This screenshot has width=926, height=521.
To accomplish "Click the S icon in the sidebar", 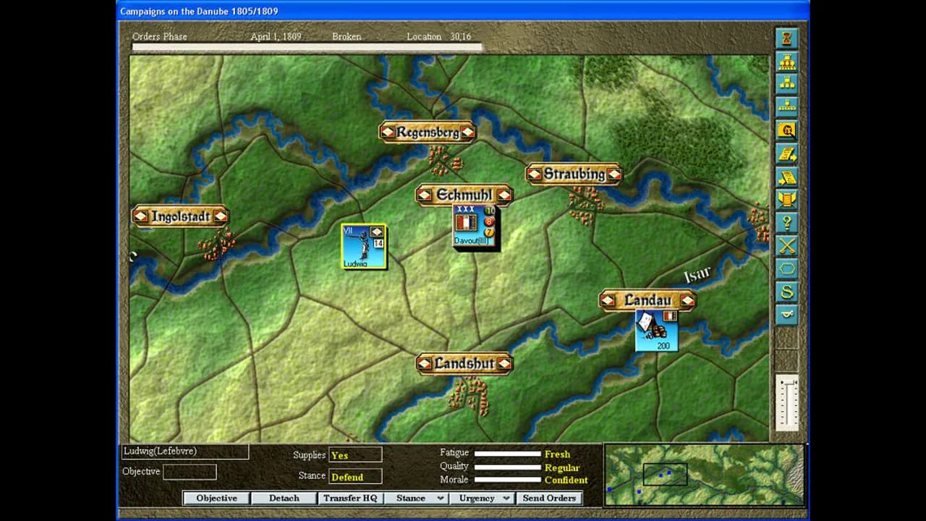I will 786,292.
